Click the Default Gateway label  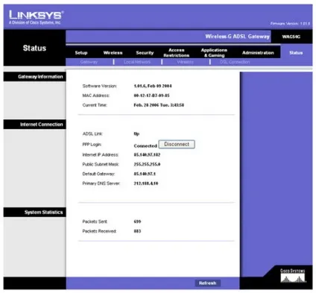tap(98, 174)
